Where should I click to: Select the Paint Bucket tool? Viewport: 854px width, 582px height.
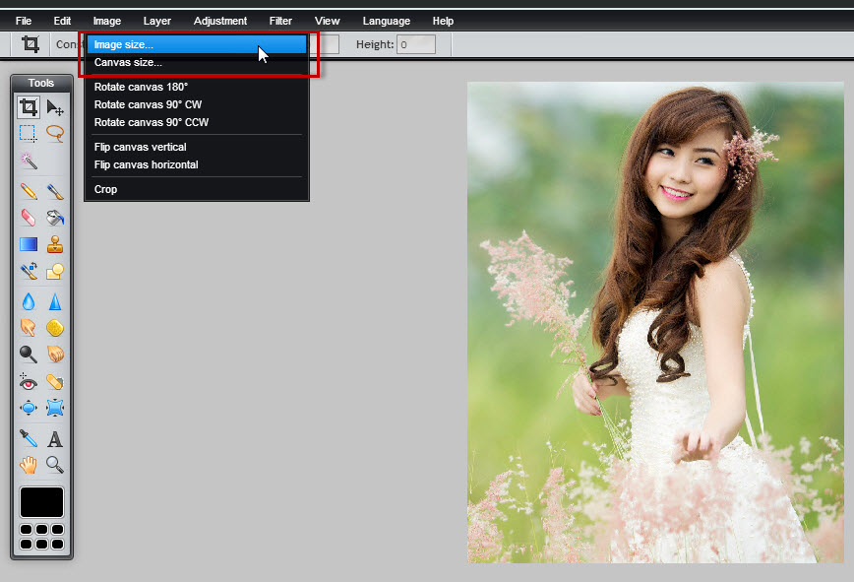[54, 218]
